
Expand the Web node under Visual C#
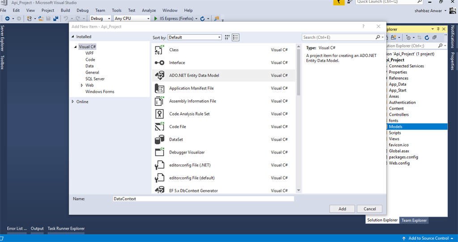click(x=82, y=85)
